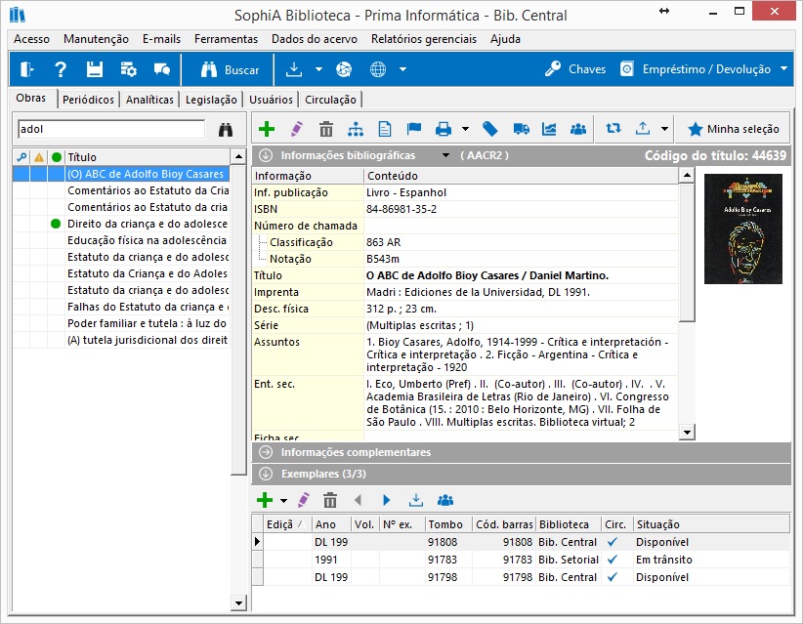
Task: Edit the copy with the Exemplares pencil icon
Action: pyautogui.click(x=303, y=500)
